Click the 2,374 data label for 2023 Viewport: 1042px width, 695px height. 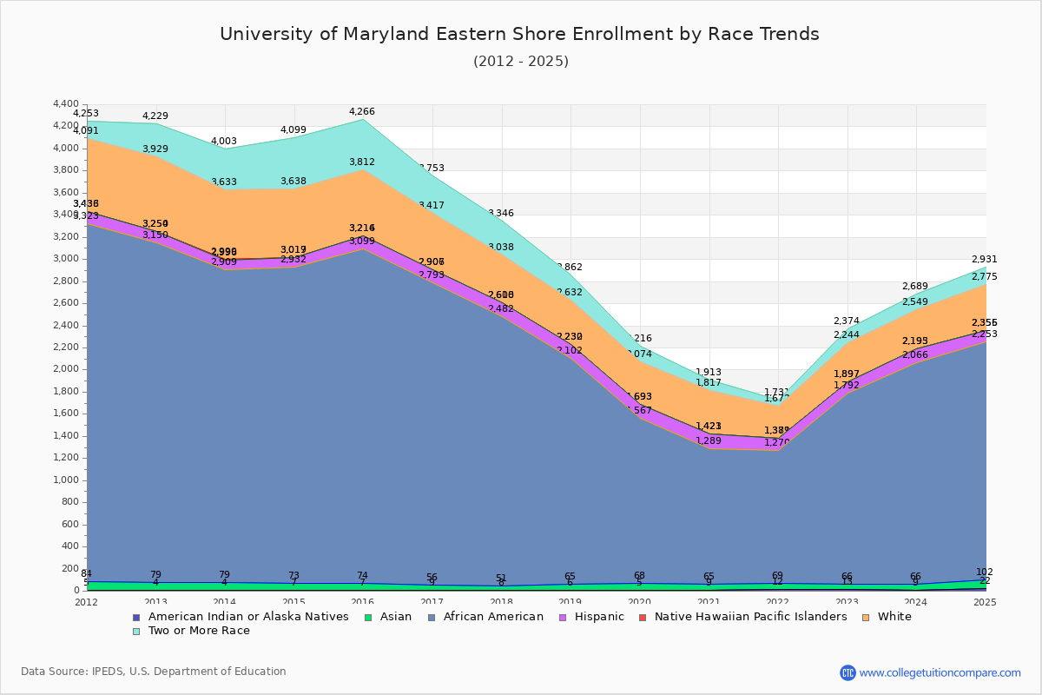[x=847, y=321]
